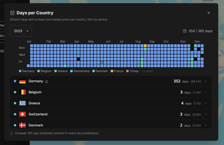Viewport: 224px width, 145px height.
Task: Click the cyan dot in the Switzerland row
Action: coord(15,114)
